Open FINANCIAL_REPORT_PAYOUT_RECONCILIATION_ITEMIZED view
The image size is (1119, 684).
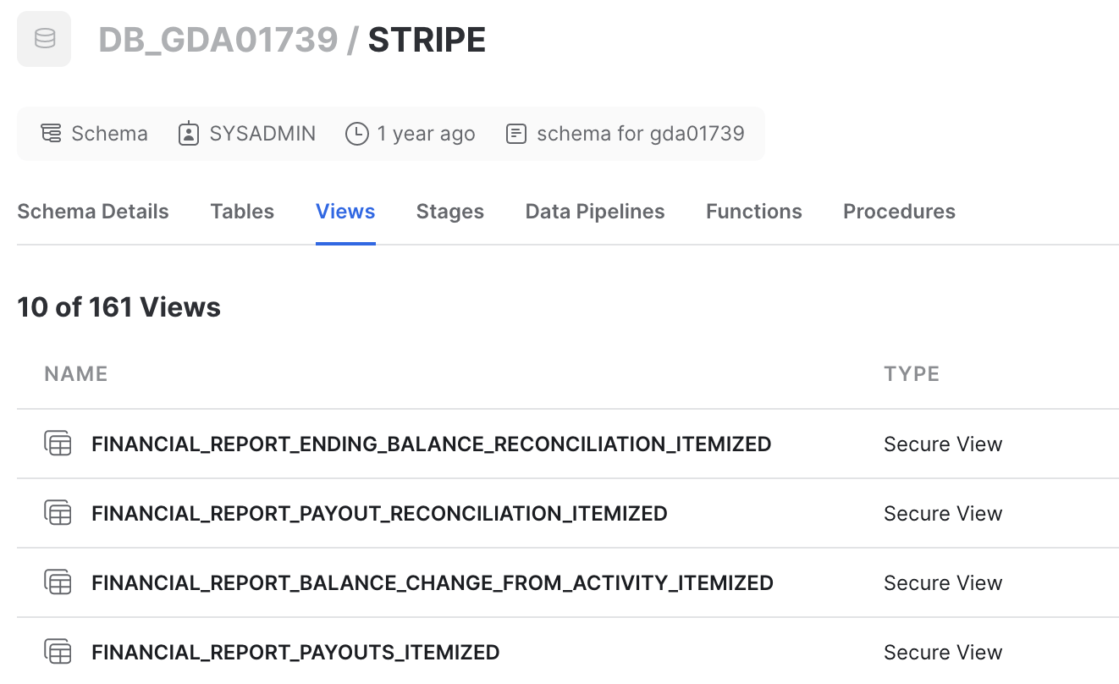pyautogui.click(x=379, y=513)
